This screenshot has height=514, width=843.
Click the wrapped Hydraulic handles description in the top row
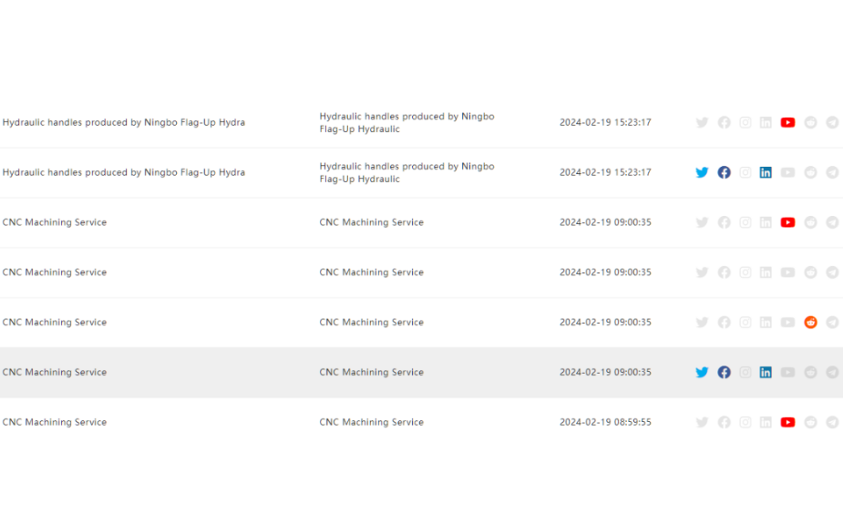tap(406, 122)
